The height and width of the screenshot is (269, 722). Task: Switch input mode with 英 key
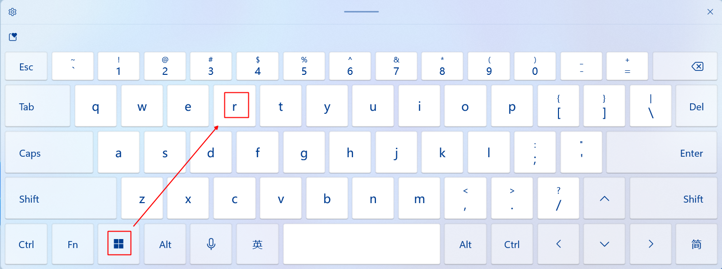pyautogui.click(x=257, y=244)
